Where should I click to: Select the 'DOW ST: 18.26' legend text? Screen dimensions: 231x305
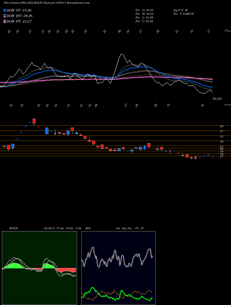click(19, 10)
